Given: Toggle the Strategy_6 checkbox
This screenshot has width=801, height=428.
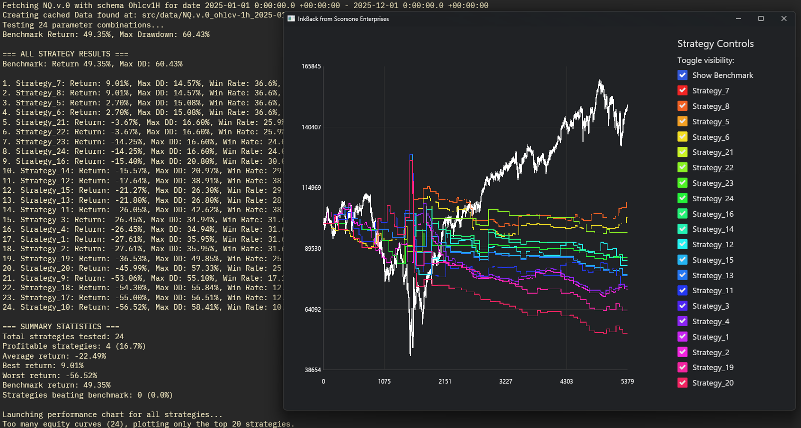Looking at the screenshot, I should click(682, 137).
